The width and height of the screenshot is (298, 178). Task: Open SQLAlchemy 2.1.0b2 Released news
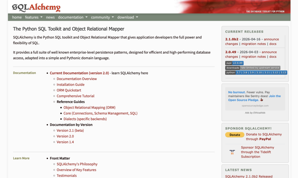click(x=249, y=176)
